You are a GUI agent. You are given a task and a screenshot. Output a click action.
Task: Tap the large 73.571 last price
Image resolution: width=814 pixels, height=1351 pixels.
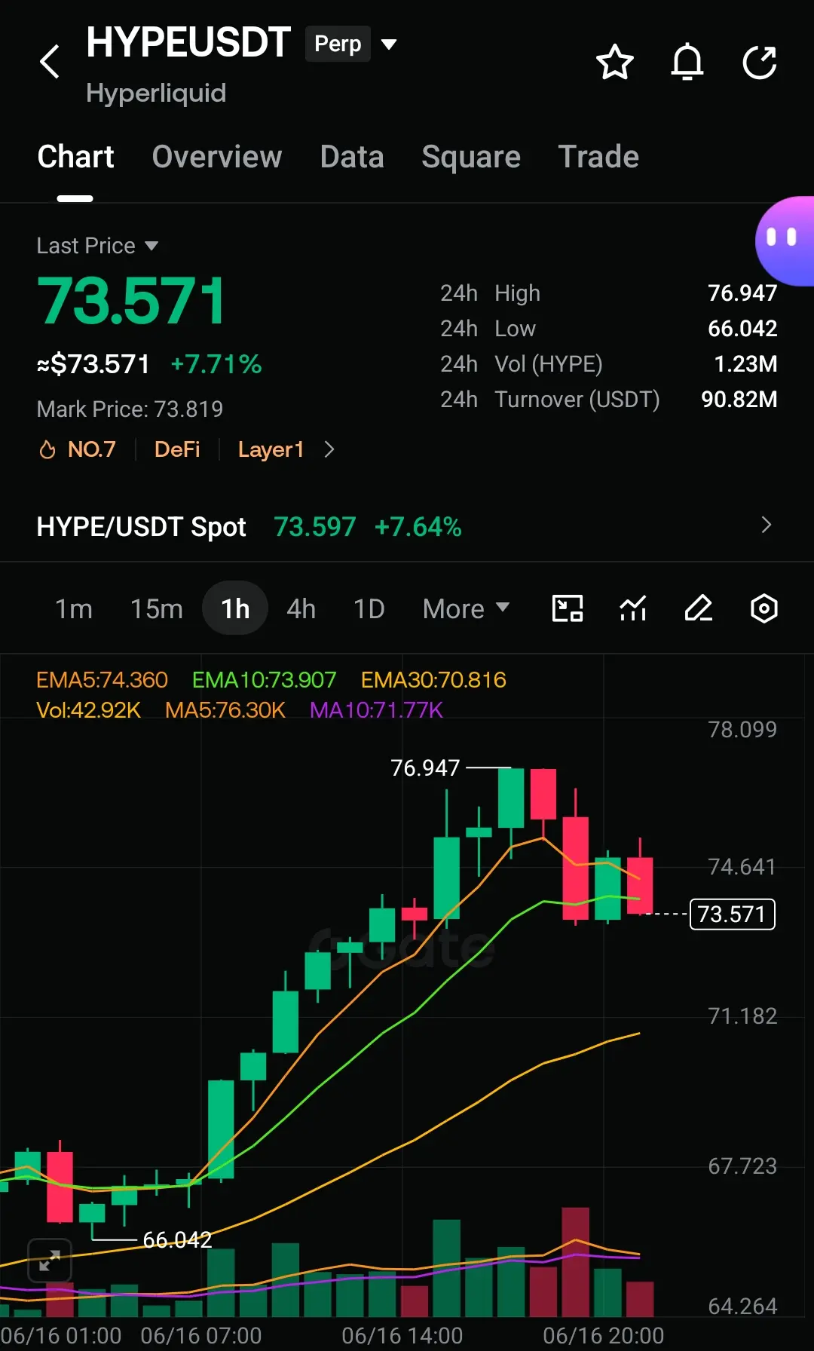(131, 302)
